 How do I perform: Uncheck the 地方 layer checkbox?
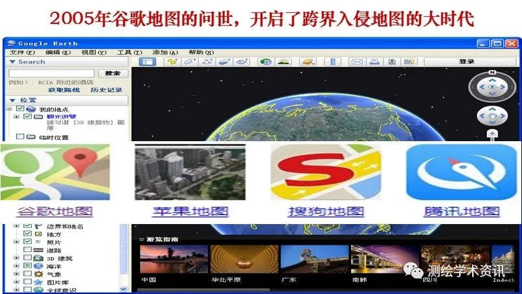tap(28, 234)
